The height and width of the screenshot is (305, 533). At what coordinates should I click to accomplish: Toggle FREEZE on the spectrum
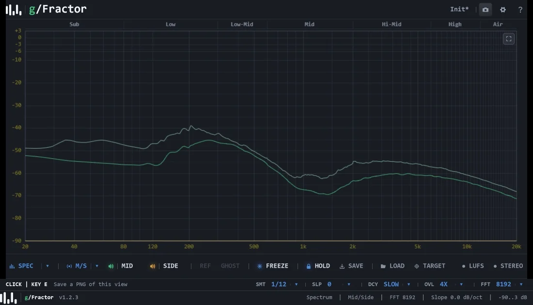[277, 266]
